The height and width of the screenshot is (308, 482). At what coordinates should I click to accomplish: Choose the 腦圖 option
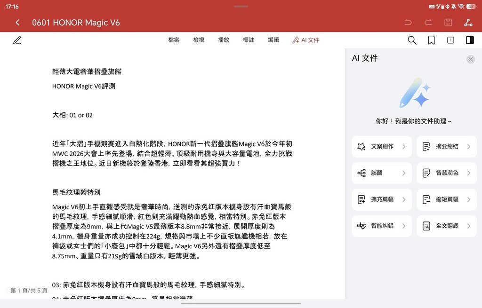point(382,173)
